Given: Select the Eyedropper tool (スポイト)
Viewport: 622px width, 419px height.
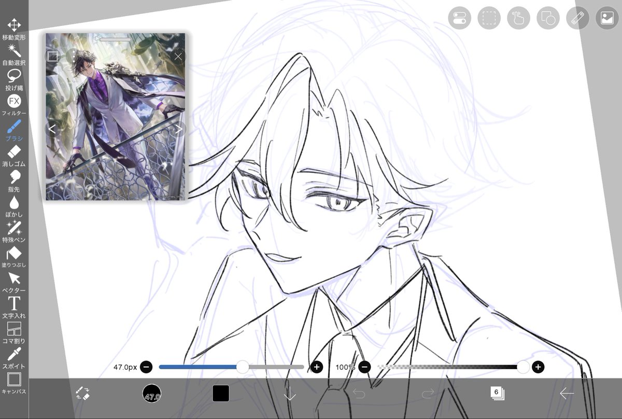Looking at the screenshot, I should (14, 358).
